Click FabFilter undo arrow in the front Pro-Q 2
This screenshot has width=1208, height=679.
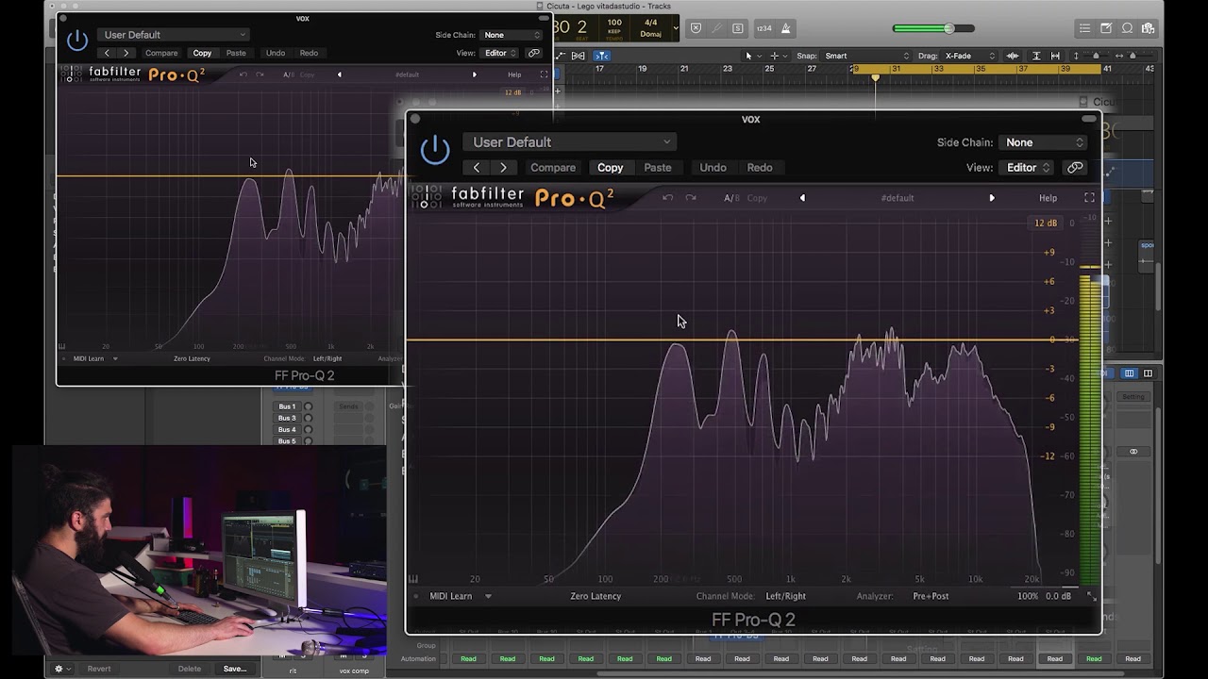(667, 198)
